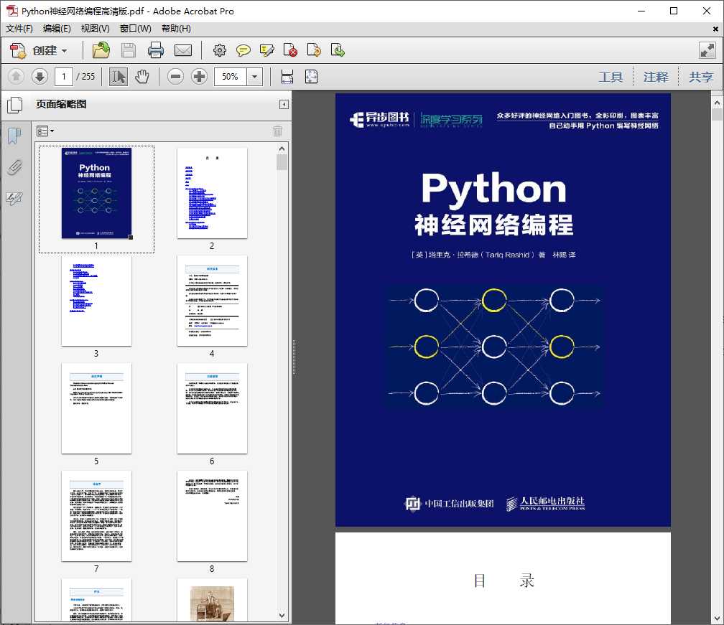Open the 视图(V) menu
724x625 pixels.
95,29
